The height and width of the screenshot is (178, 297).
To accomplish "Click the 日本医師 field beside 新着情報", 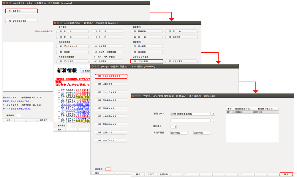I will (86, 71).
